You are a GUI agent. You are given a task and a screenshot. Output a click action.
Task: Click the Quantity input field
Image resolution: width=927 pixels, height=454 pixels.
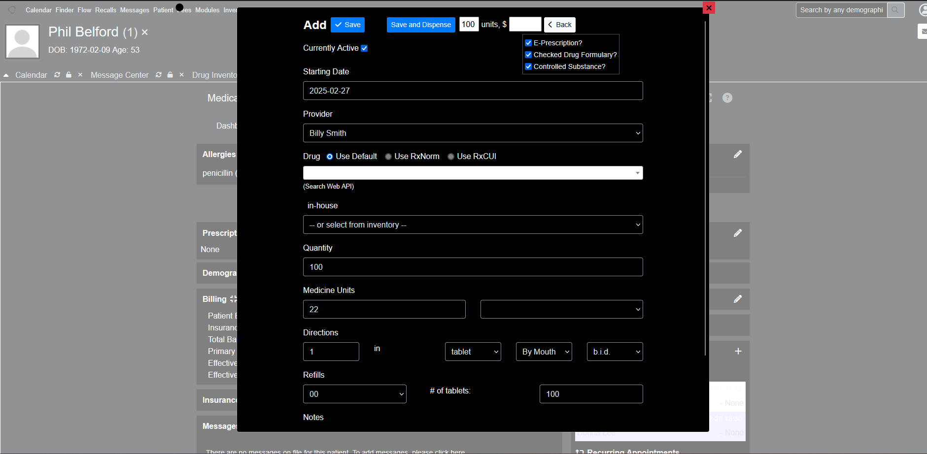[x=473, y=267]
